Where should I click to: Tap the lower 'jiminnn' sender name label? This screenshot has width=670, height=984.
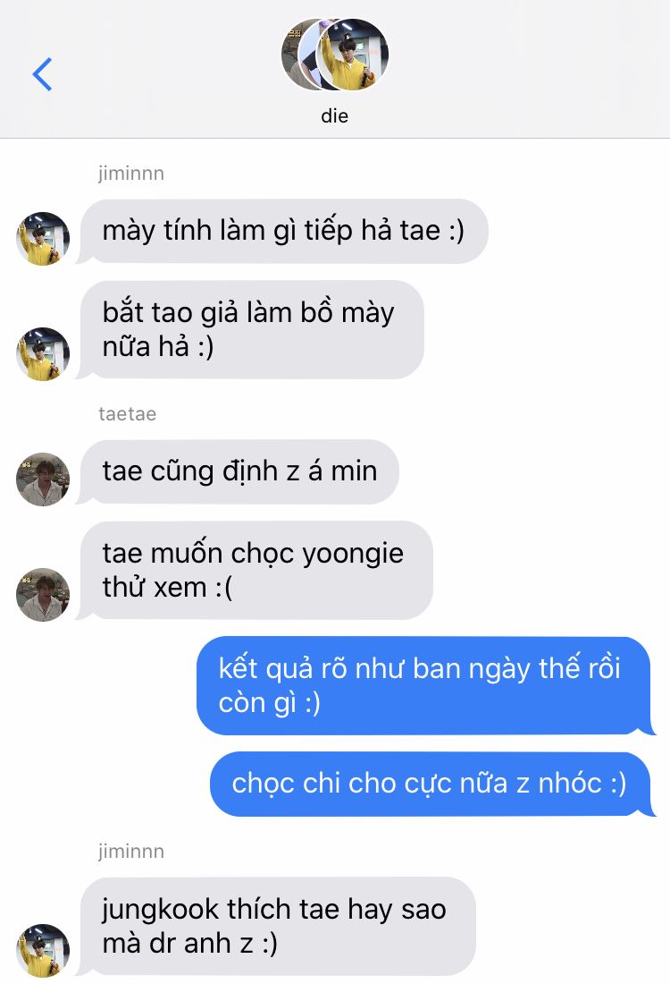point(131,852)
